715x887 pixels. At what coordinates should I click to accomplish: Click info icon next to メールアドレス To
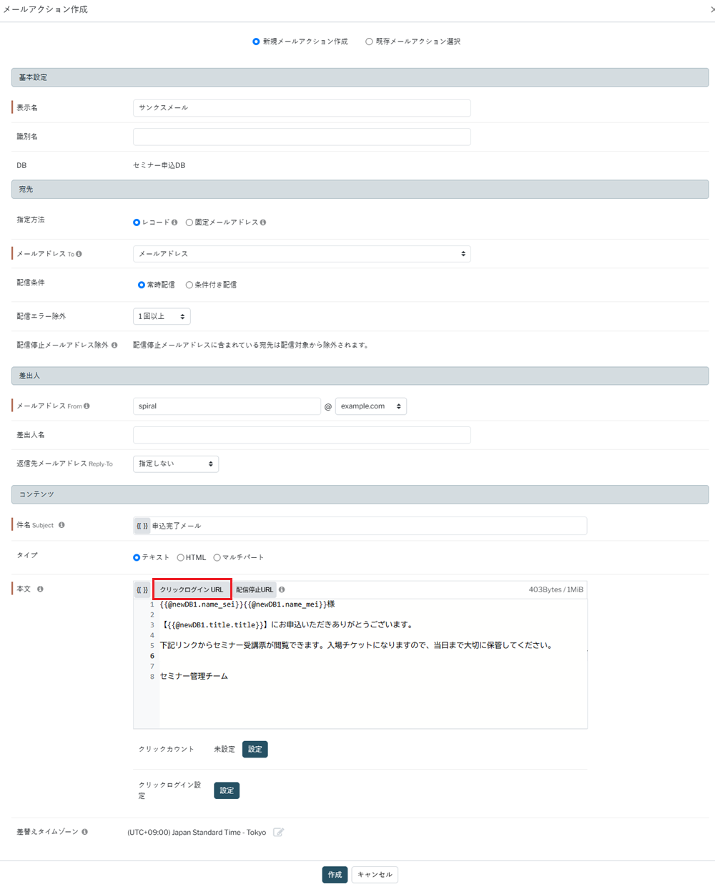(79, 254)
